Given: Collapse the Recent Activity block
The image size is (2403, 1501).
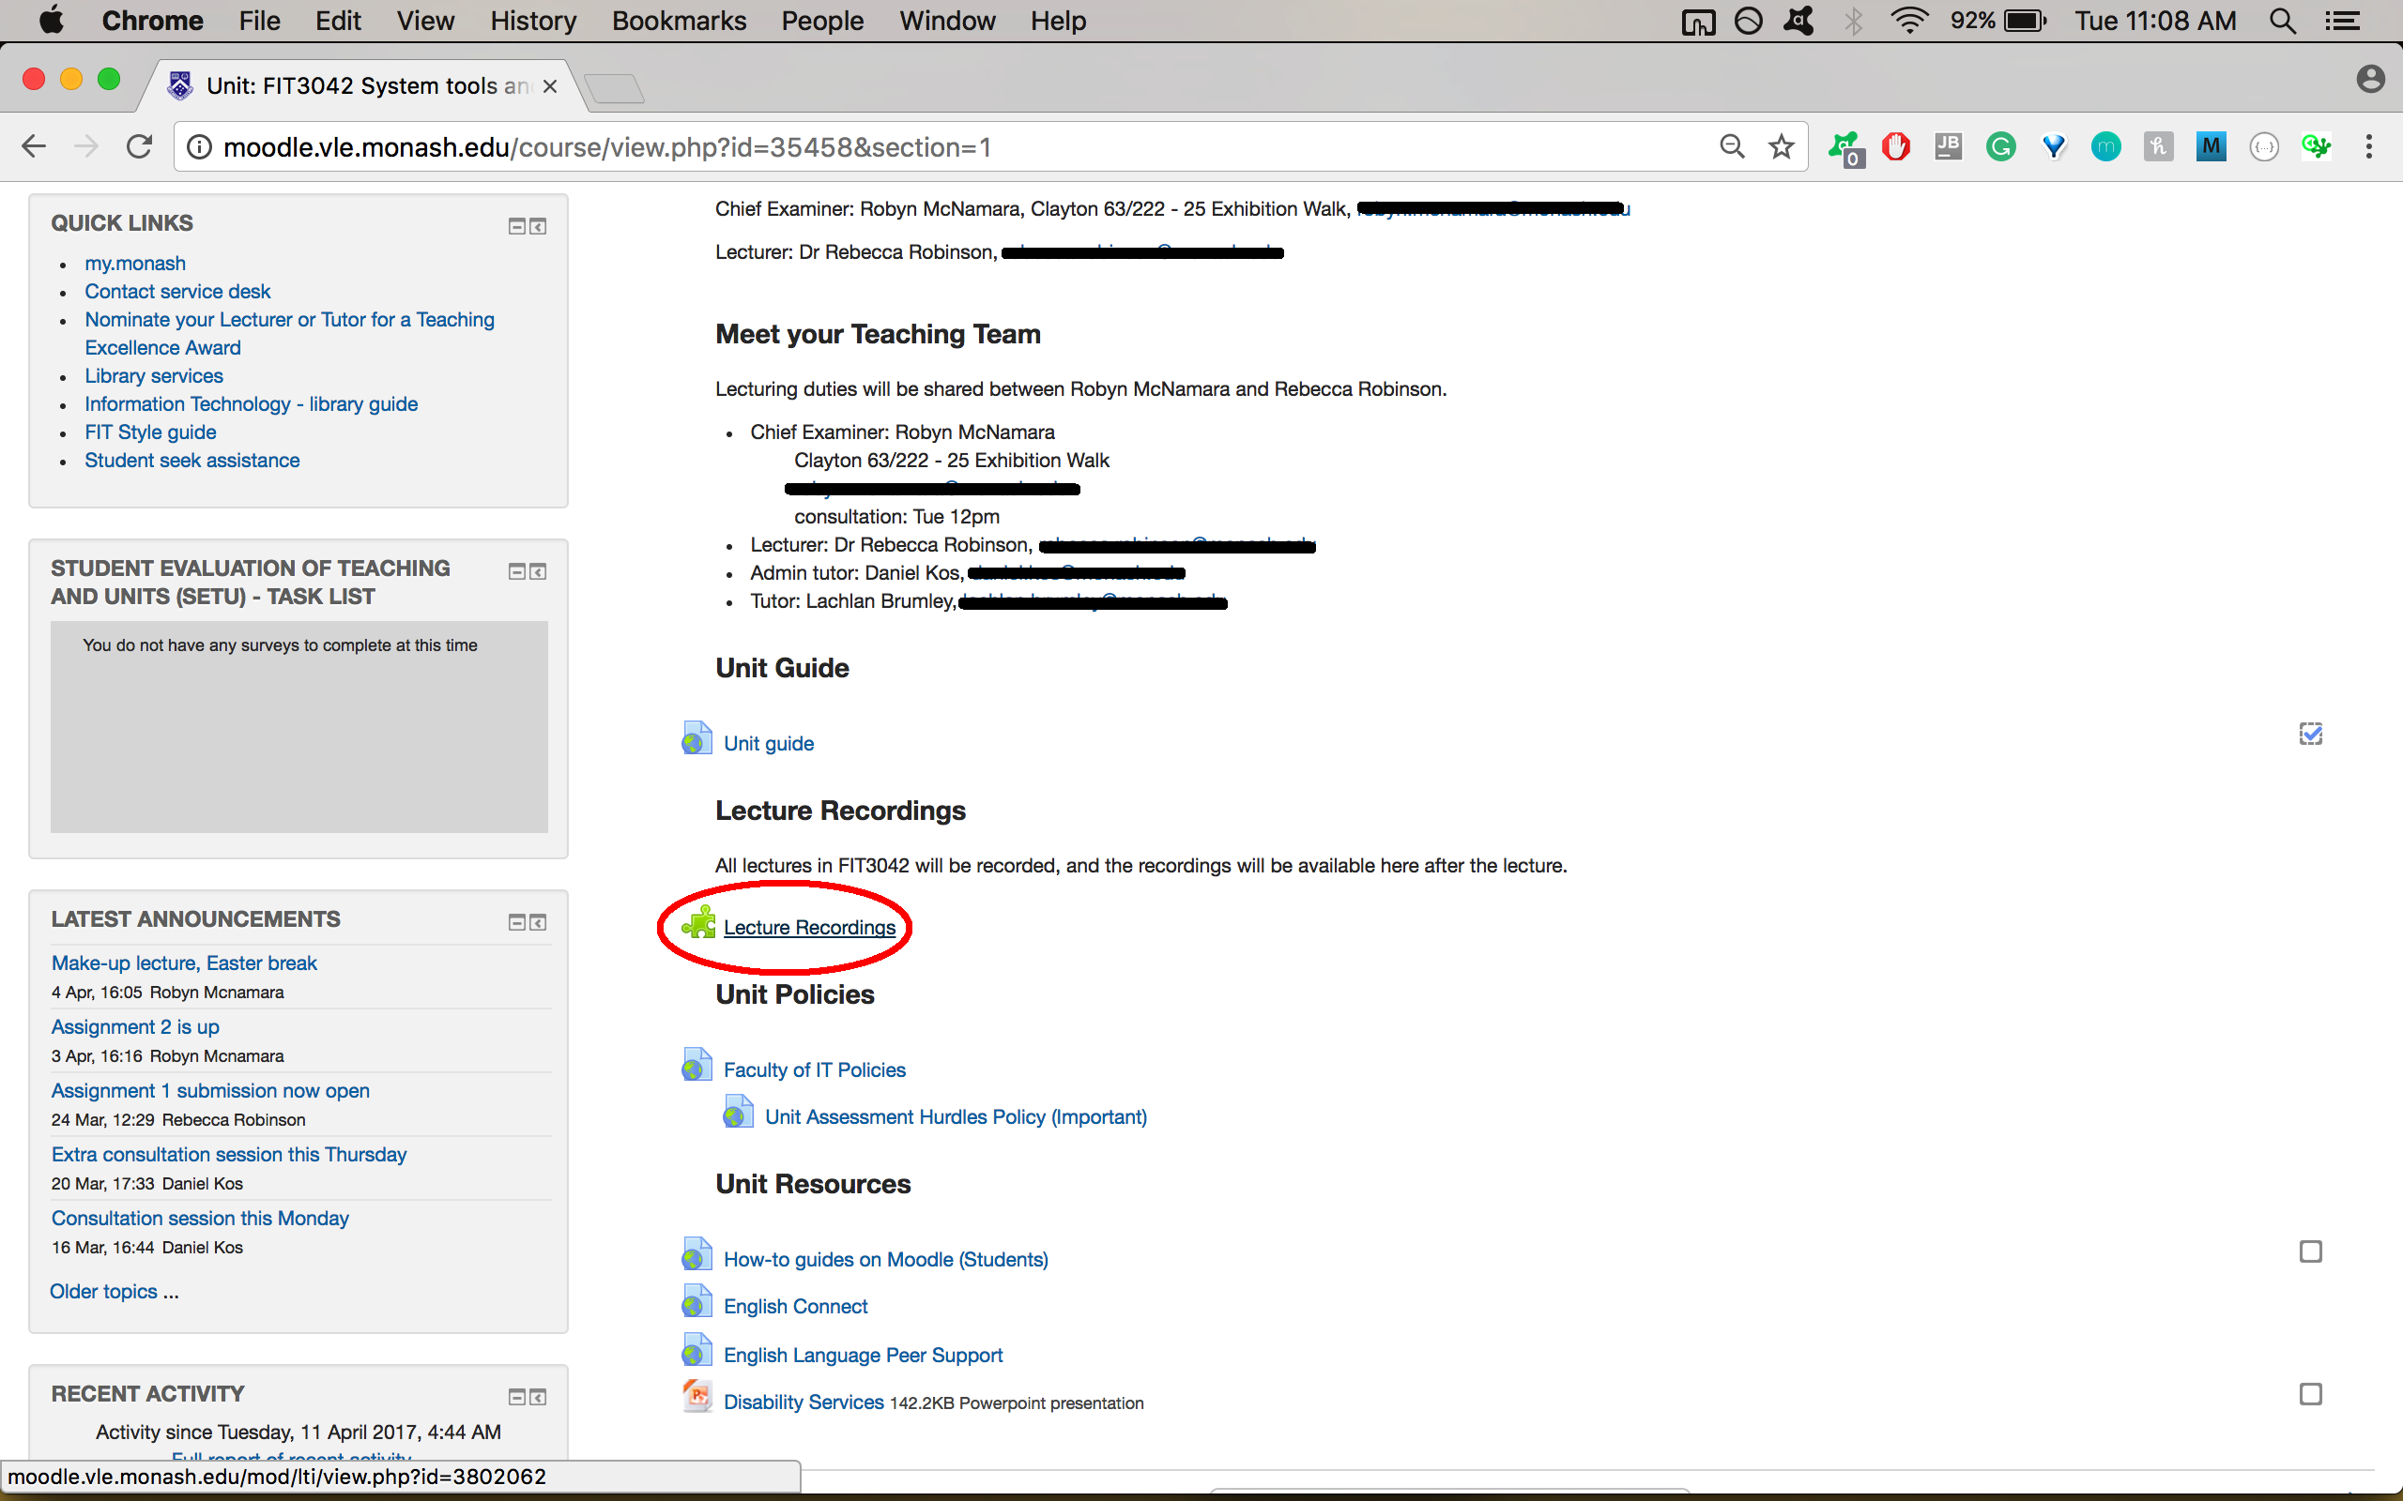Looking at the screenshot, I should tap(516, 1397).
